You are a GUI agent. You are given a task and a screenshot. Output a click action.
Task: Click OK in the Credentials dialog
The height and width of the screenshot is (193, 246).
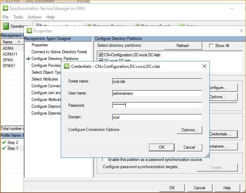coord(162,147)
